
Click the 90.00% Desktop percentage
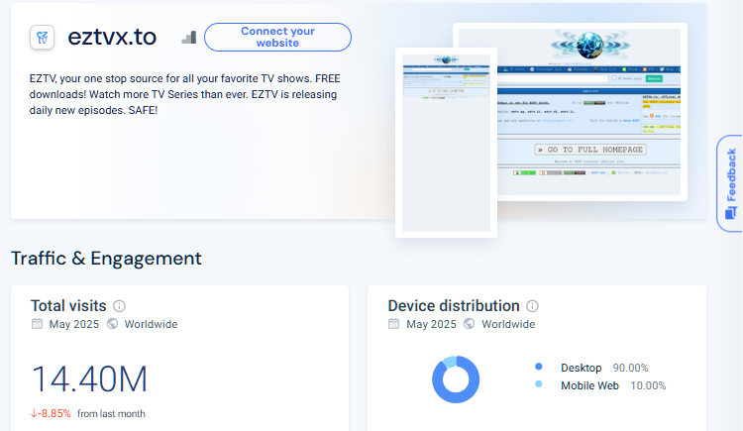tap(631, 368)
